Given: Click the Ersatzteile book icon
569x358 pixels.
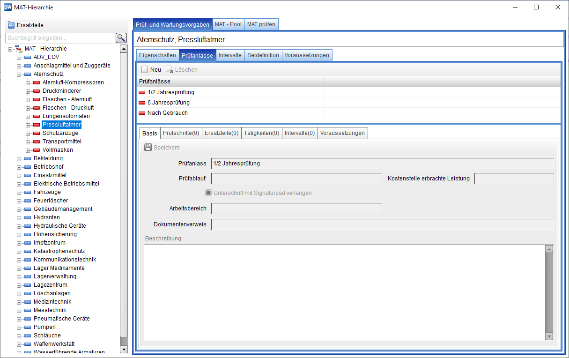Looking at the screenshot, I should click(11, 25).
